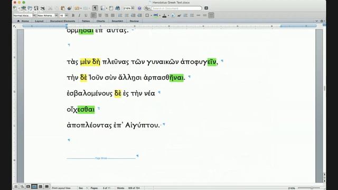Switch to Publishing Layout view button
The height and width of the screenshot is (190, 338).
[x=28, y=186]
